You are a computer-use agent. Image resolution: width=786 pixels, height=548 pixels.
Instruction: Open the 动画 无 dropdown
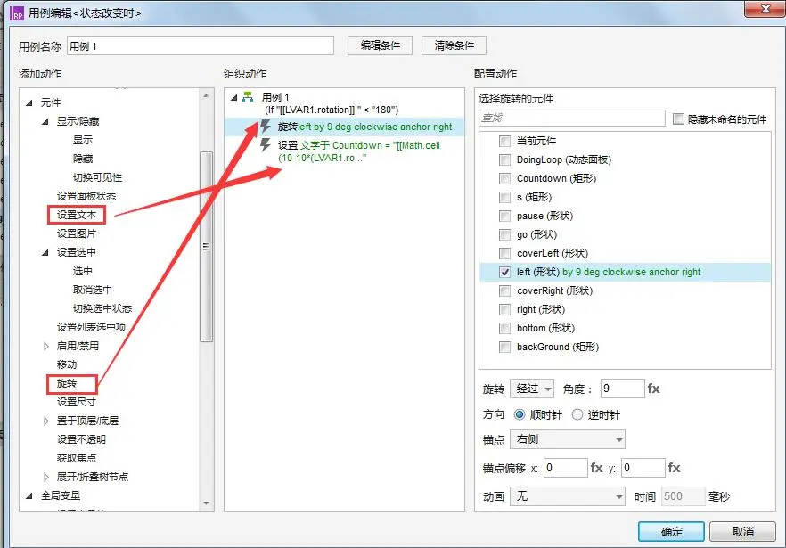(568, 496)
